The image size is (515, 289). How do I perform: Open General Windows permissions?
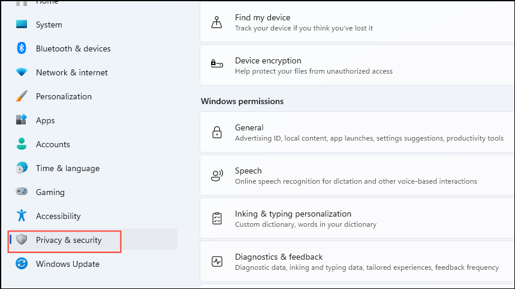357,132
